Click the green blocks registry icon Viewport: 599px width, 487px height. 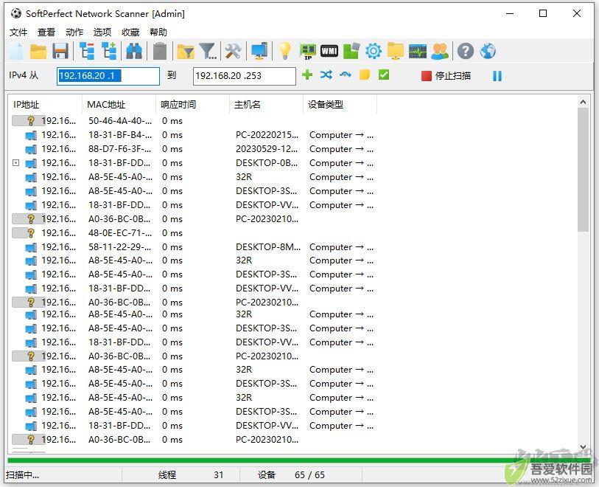tap(351, 51)
